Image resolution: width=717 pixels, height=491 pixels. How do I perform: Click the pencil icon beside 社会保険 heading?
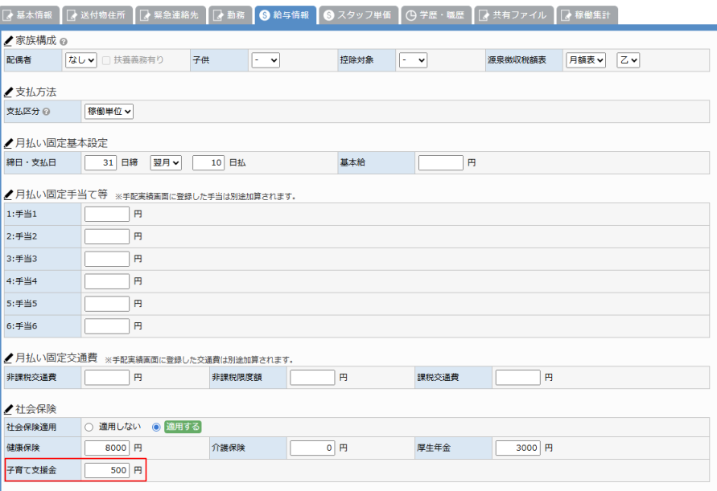click(8, 409)
